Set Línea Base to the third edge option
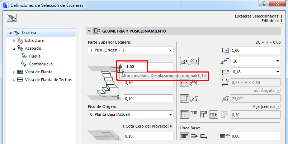This screenshot has width=288, height=144. 204,136
